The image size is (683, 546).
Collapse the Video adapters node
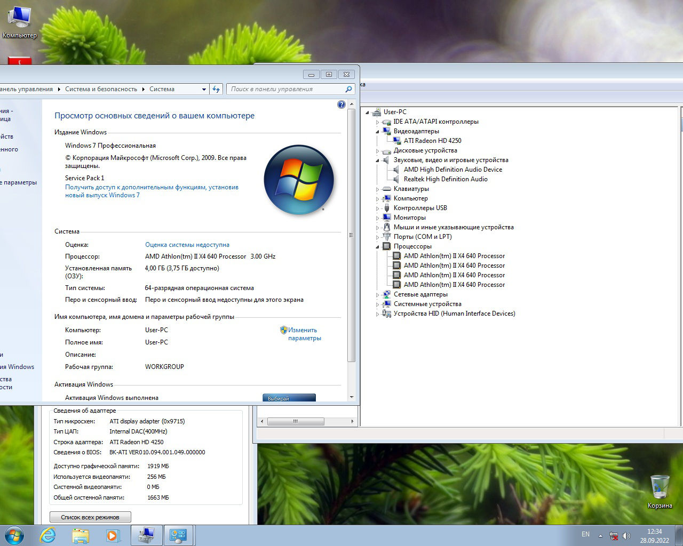[x=378, y=132]
